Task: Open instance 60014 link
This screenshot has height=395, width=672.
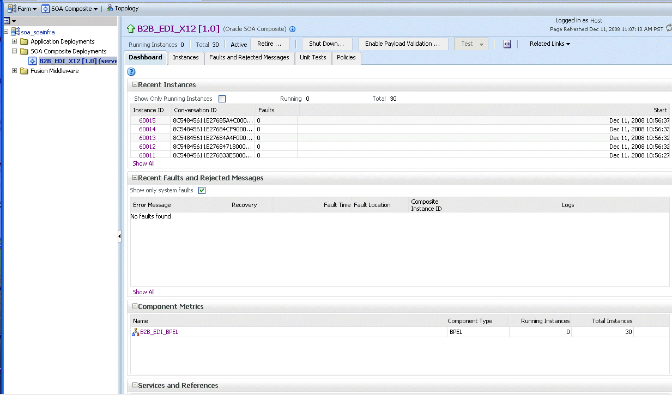Action: coord(147,129)
